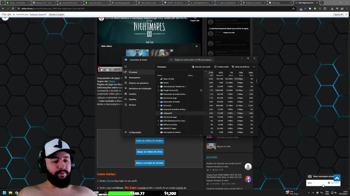Expand the Google Chrome (32) process group
The width and height of the screenshot is (350, 196).
[x=158, y=90]
